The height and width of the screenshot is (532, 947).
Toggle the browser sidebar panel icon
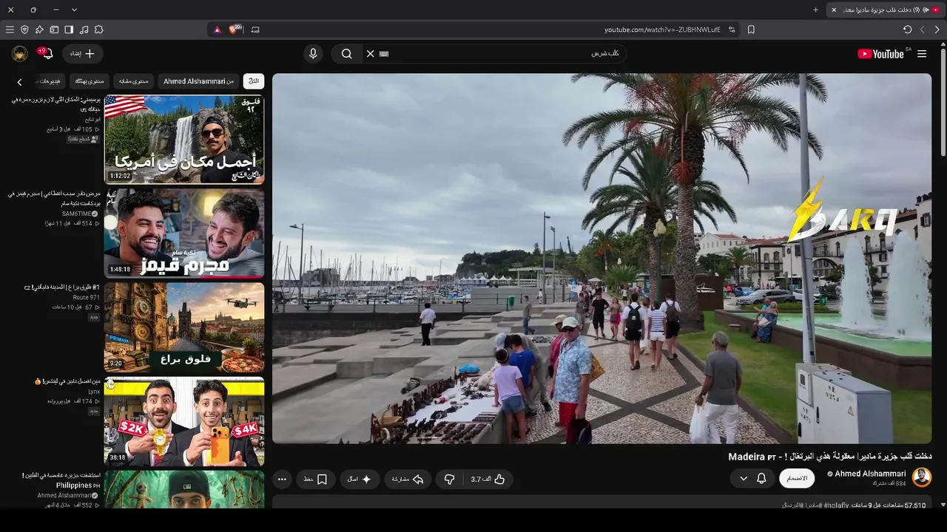click(x=69, y=30)
